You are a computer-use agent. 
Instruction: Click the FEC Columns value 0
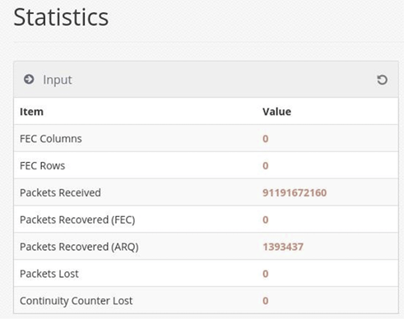[265, 139]
